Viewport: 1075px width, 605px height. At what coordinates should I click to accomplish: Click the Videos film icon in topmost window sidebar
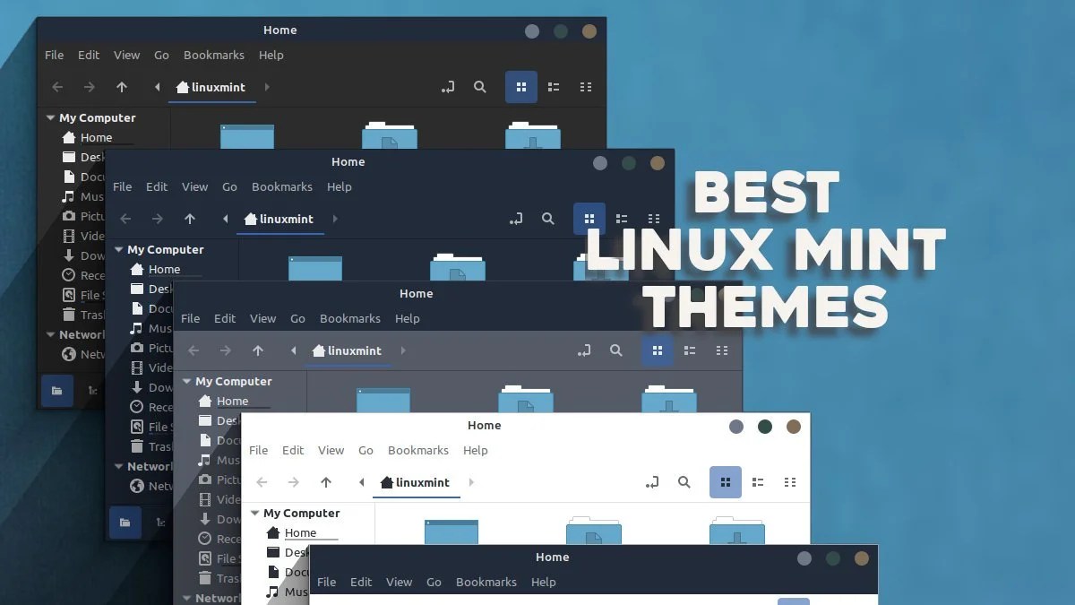[69, 236]
